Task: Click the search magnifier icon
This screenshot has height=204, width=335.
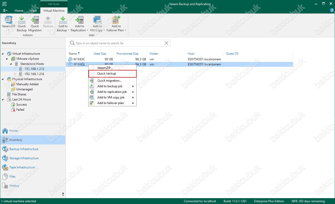Action: click(x=72, y=43)
